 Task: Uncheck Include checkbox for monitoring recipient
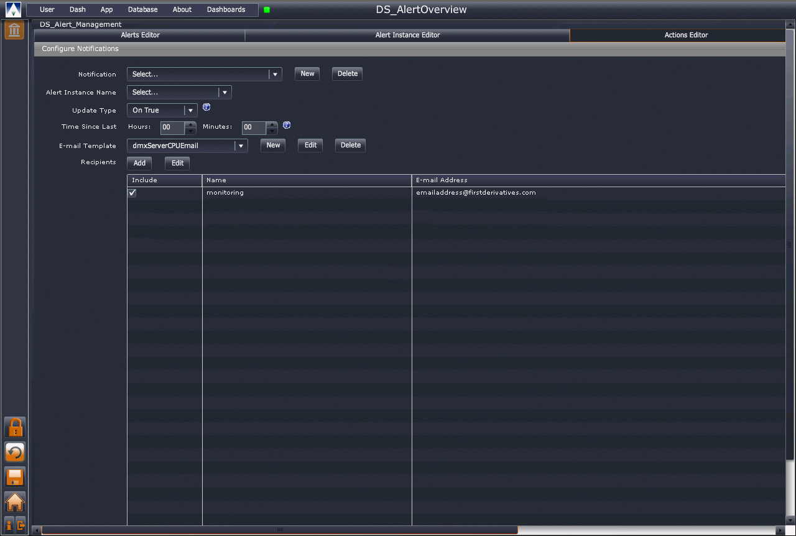pos(132,193)
